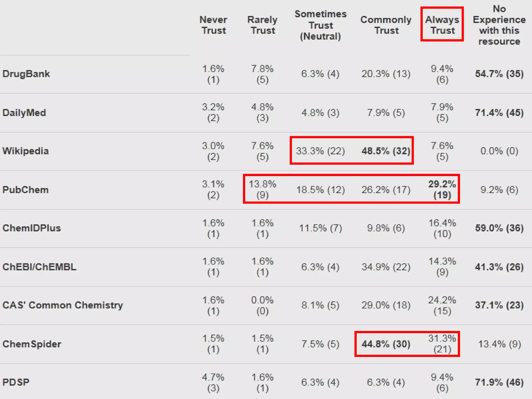Select the Rarely Trust column header
532x399 pixels.
point(262,25)
